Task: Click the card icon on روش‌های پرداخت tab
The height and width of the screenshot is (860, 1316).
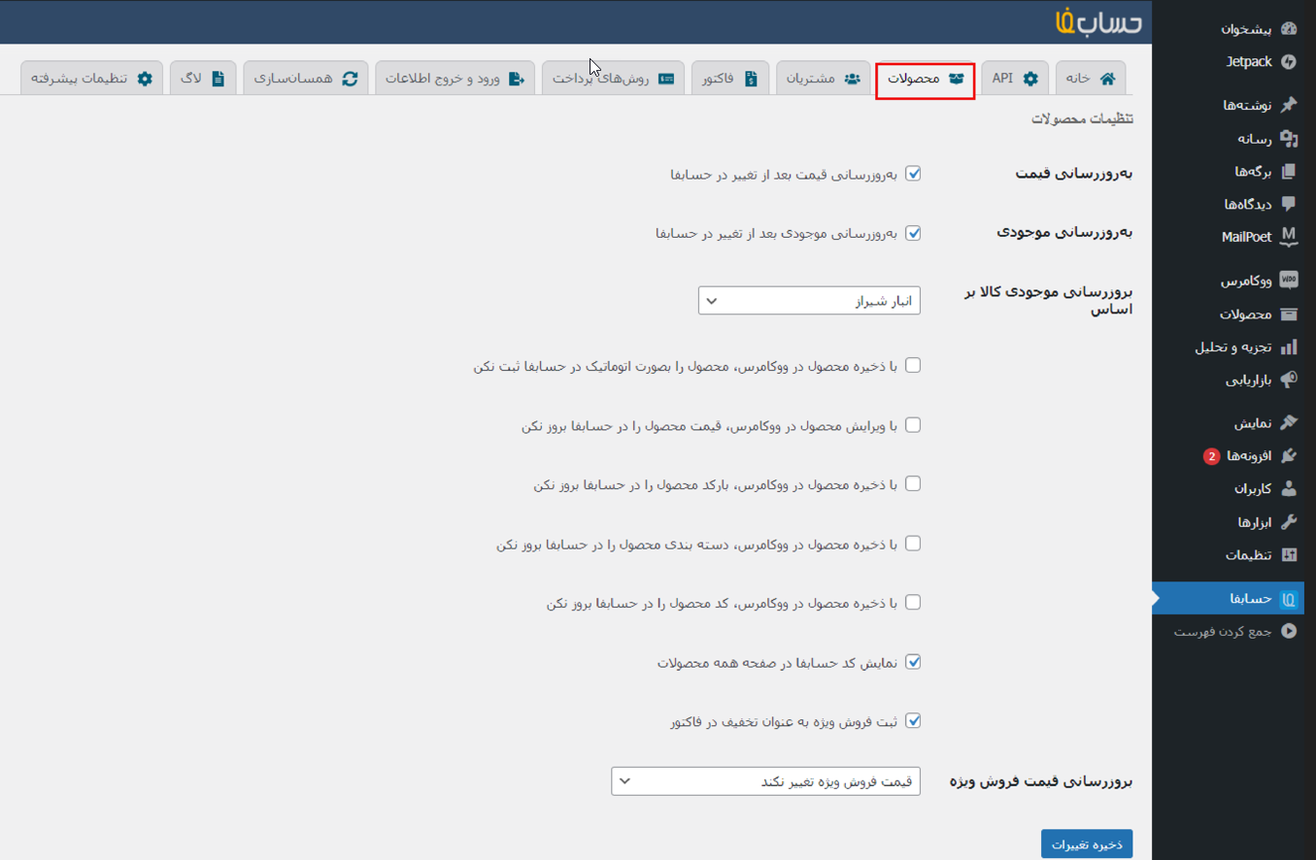Action: [x=666, y=79]
